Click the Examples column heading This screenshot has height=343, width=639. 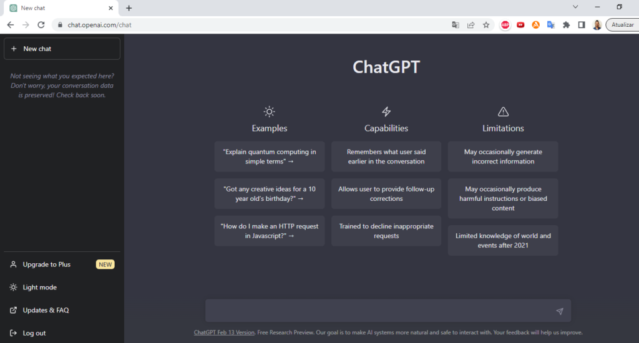tap(270, 128)
